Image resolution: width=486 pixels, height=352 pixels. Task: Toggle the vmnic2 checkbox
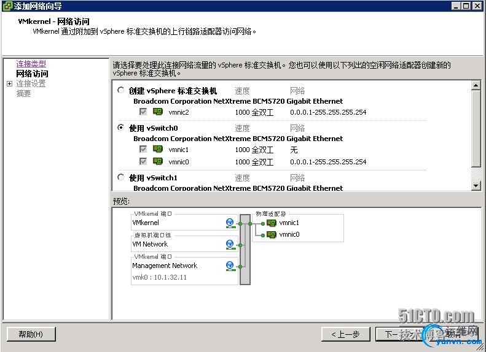coord(143,112)
